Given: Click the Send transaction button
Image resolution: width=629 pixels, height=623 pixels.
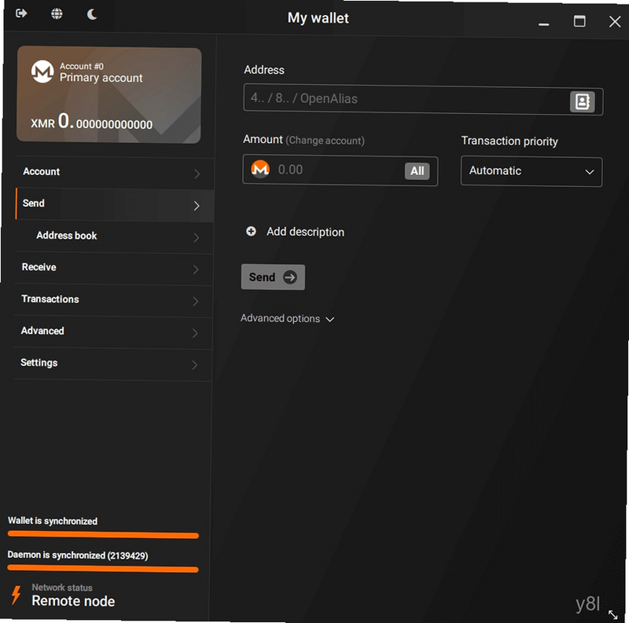Looking at the screenshot, I should click(x=273, y=277).
